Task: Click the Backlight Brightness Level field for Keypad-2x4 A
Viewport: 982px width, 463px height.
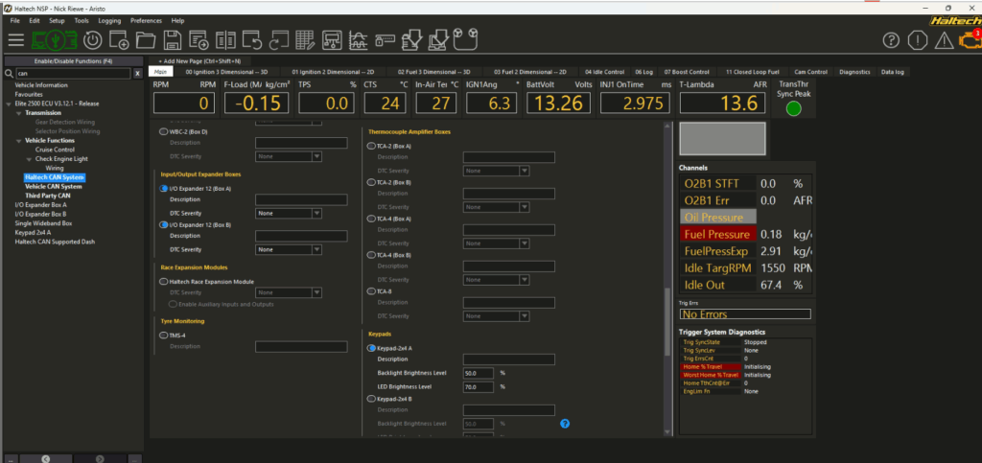Action: pos(479,373)
